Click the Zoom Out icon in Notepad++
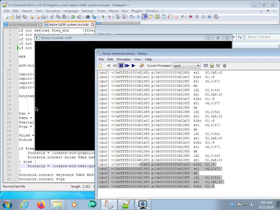The height and width of the screenshot is (210, 280). pyautogui.click(x=109, y=17)
